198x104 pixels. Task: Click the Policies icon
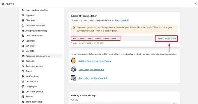point(23,97)
